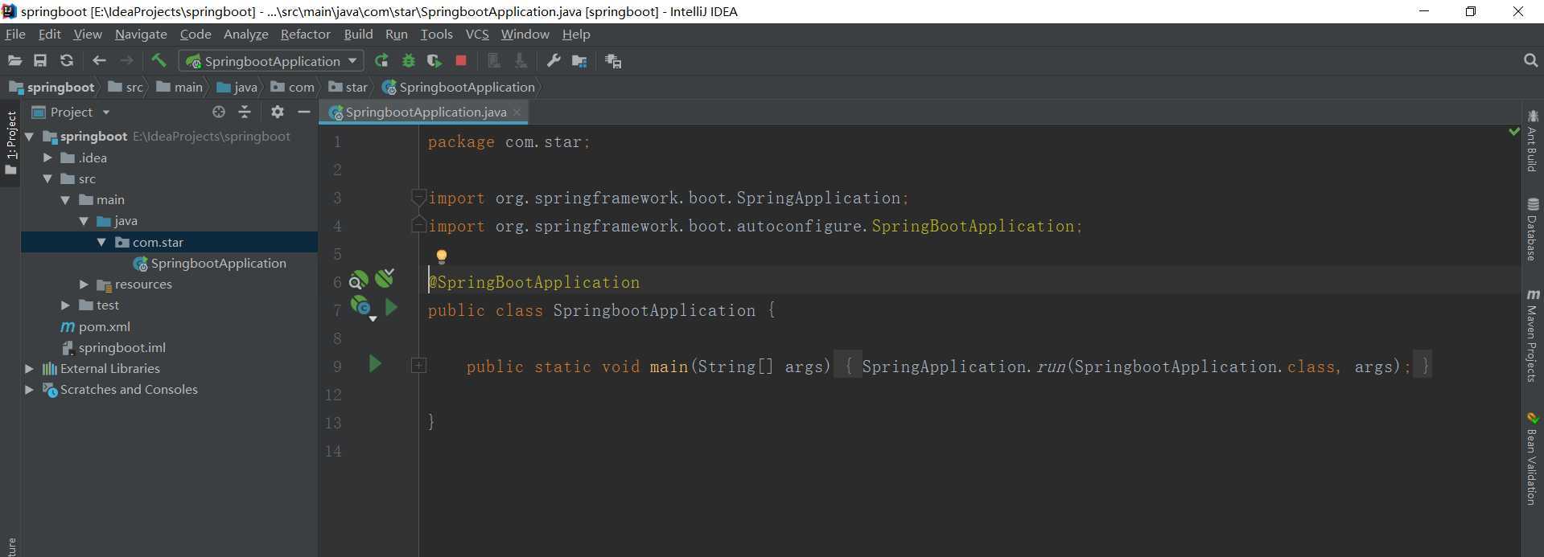Click the SpringbootApplication breadcrumb
The image size is (1544, 557).
pos(459,87)
